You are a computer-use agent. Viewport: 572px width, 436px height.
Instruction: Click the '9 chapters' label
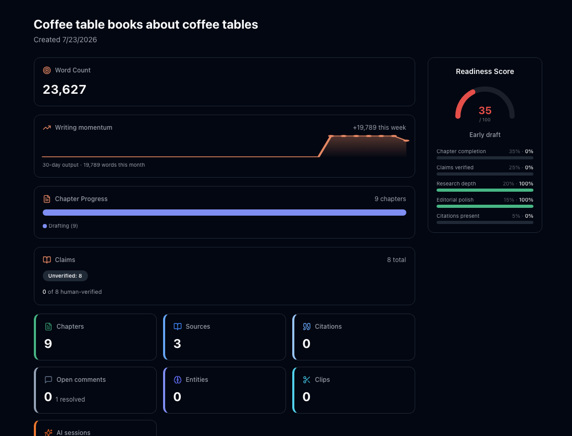point(390,199)
